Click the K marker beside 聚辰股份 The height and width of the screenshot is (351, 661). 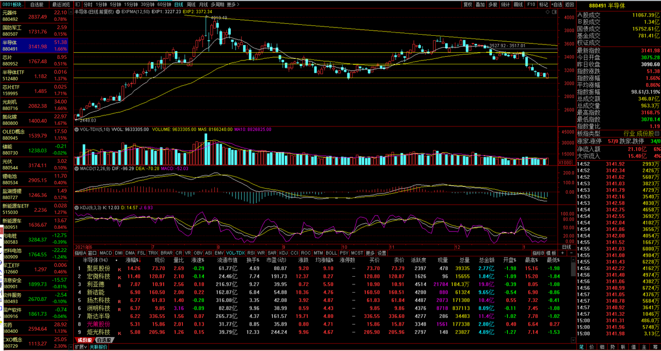pyautogui.click(x=119, y=268)
